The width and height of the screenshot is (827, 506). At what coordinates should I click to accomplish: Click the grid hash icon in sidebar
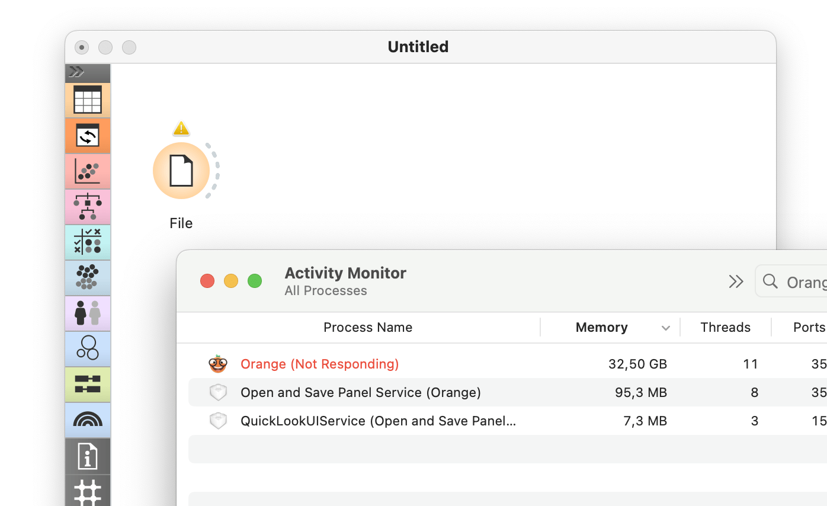(x=88, y=492)
